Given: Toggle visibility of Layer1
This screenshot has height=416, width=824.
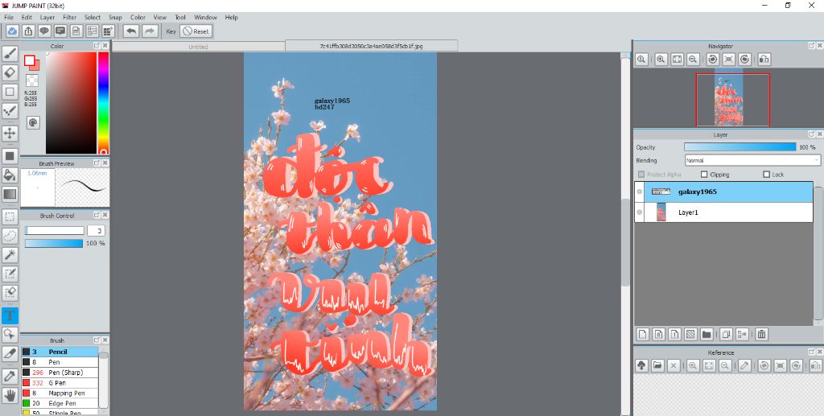Looking at the screenshot, I should 640,212.
